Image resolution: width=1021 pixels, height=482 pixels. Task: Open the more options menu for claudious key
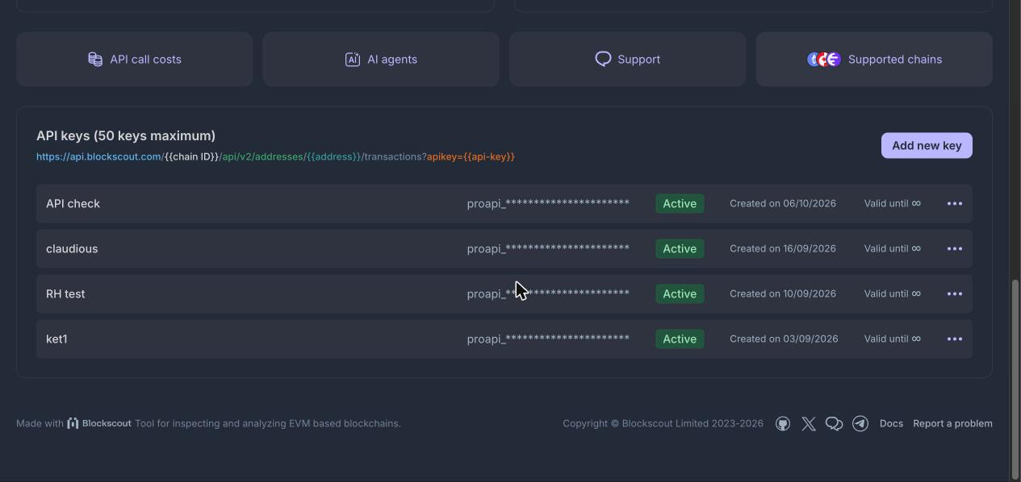pos(955,248)
